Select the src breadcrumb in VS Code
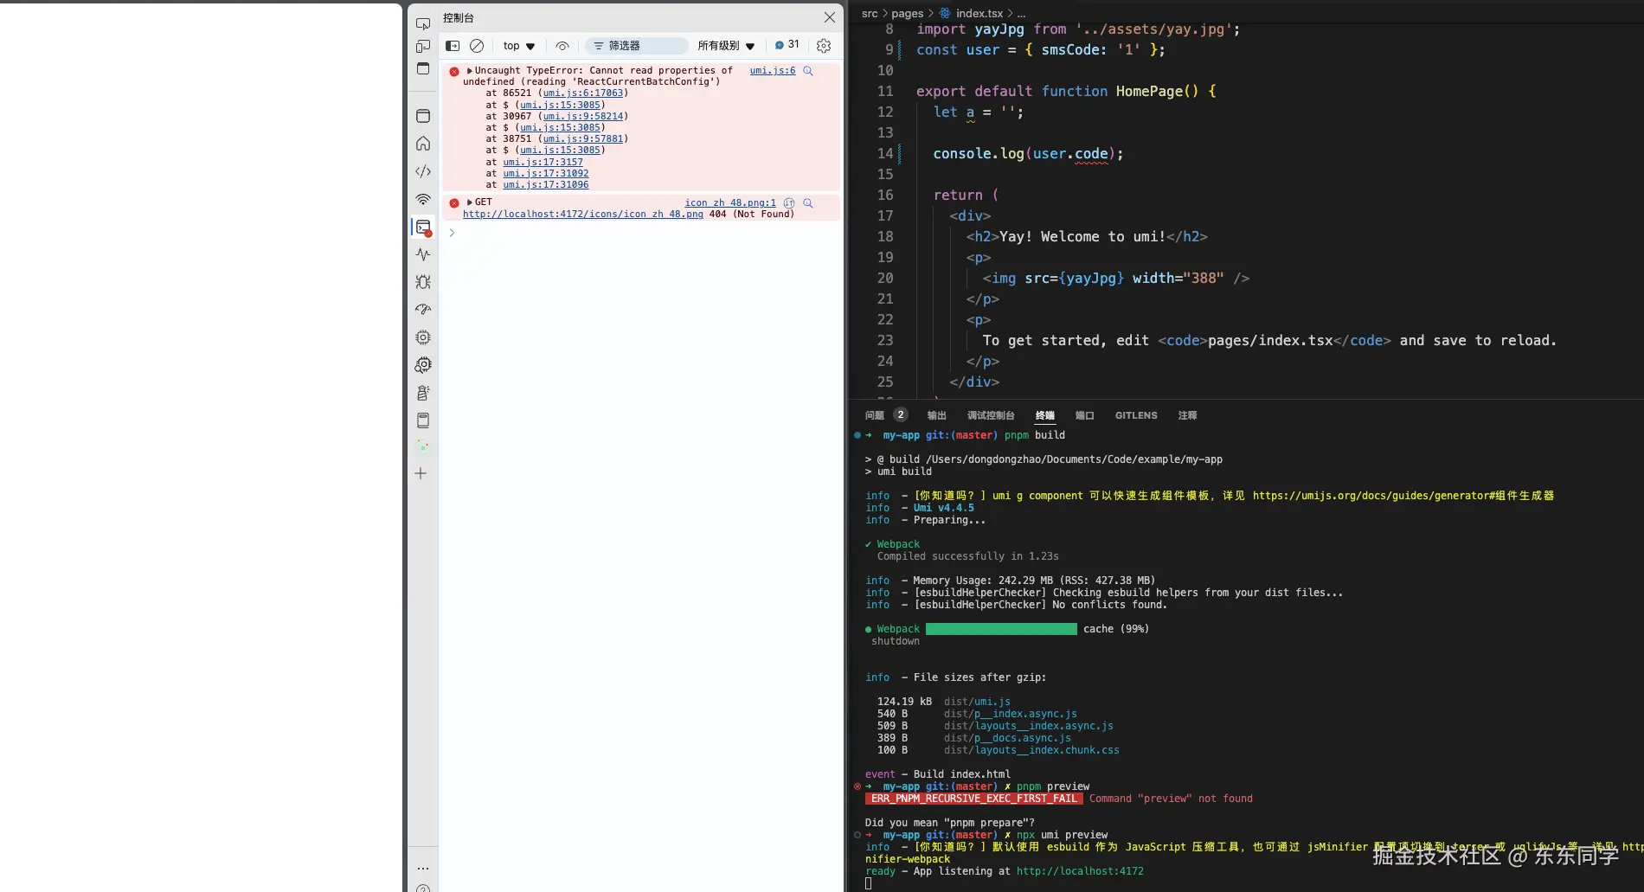1644x892 pixels. coord(869,13)
